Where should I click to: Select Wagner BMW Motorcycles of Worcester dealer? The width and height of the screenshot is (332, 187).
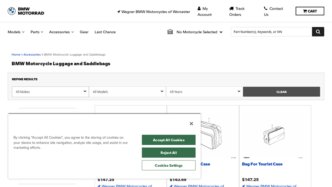[154, 12]
